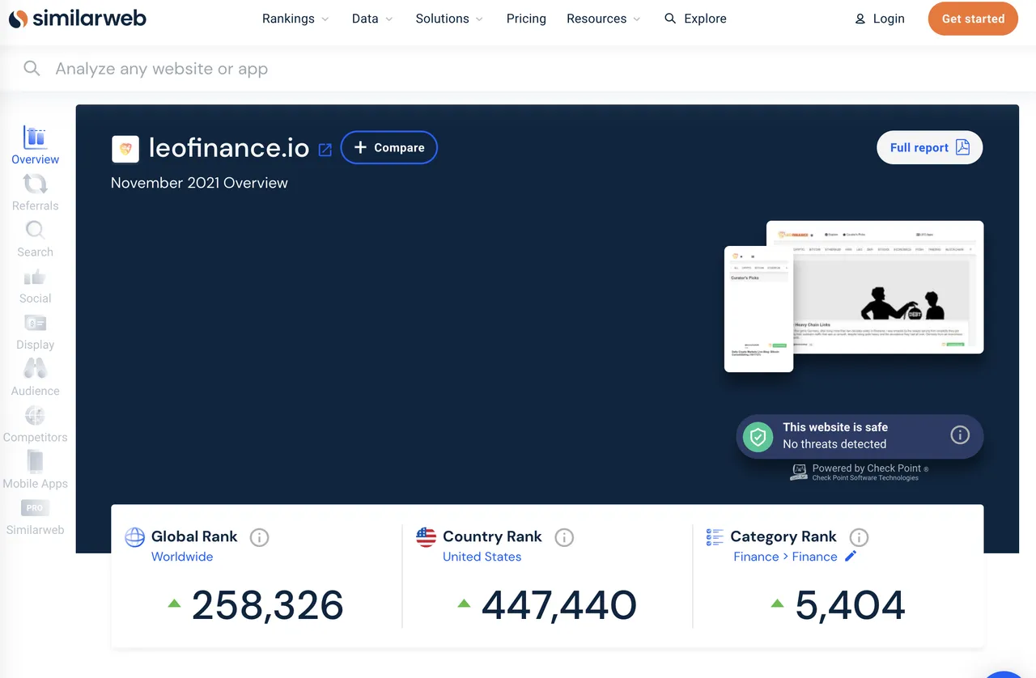
Task: Open the Competitors sidebar section
Action: (x=36, y=426)
